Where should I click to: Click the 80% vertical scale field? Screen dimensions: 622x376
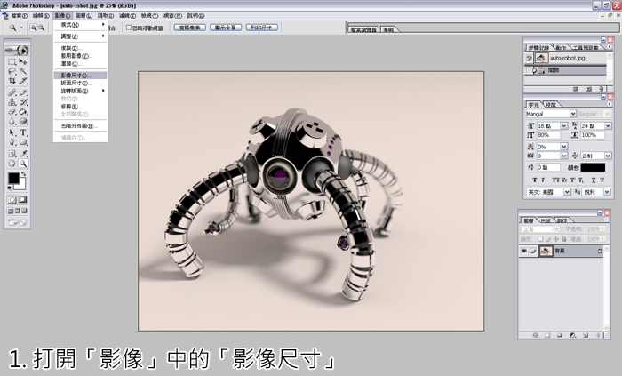[548, 135]
